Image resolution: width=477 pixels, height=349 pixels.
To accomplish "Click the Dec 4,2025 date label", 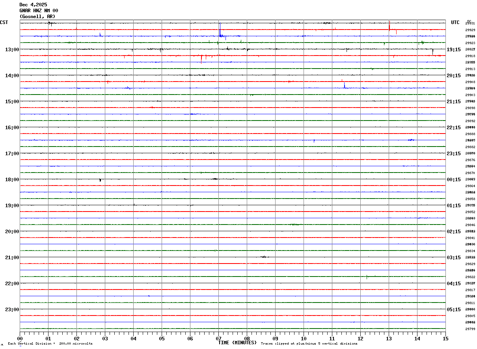I will click(x=33, y=5).
